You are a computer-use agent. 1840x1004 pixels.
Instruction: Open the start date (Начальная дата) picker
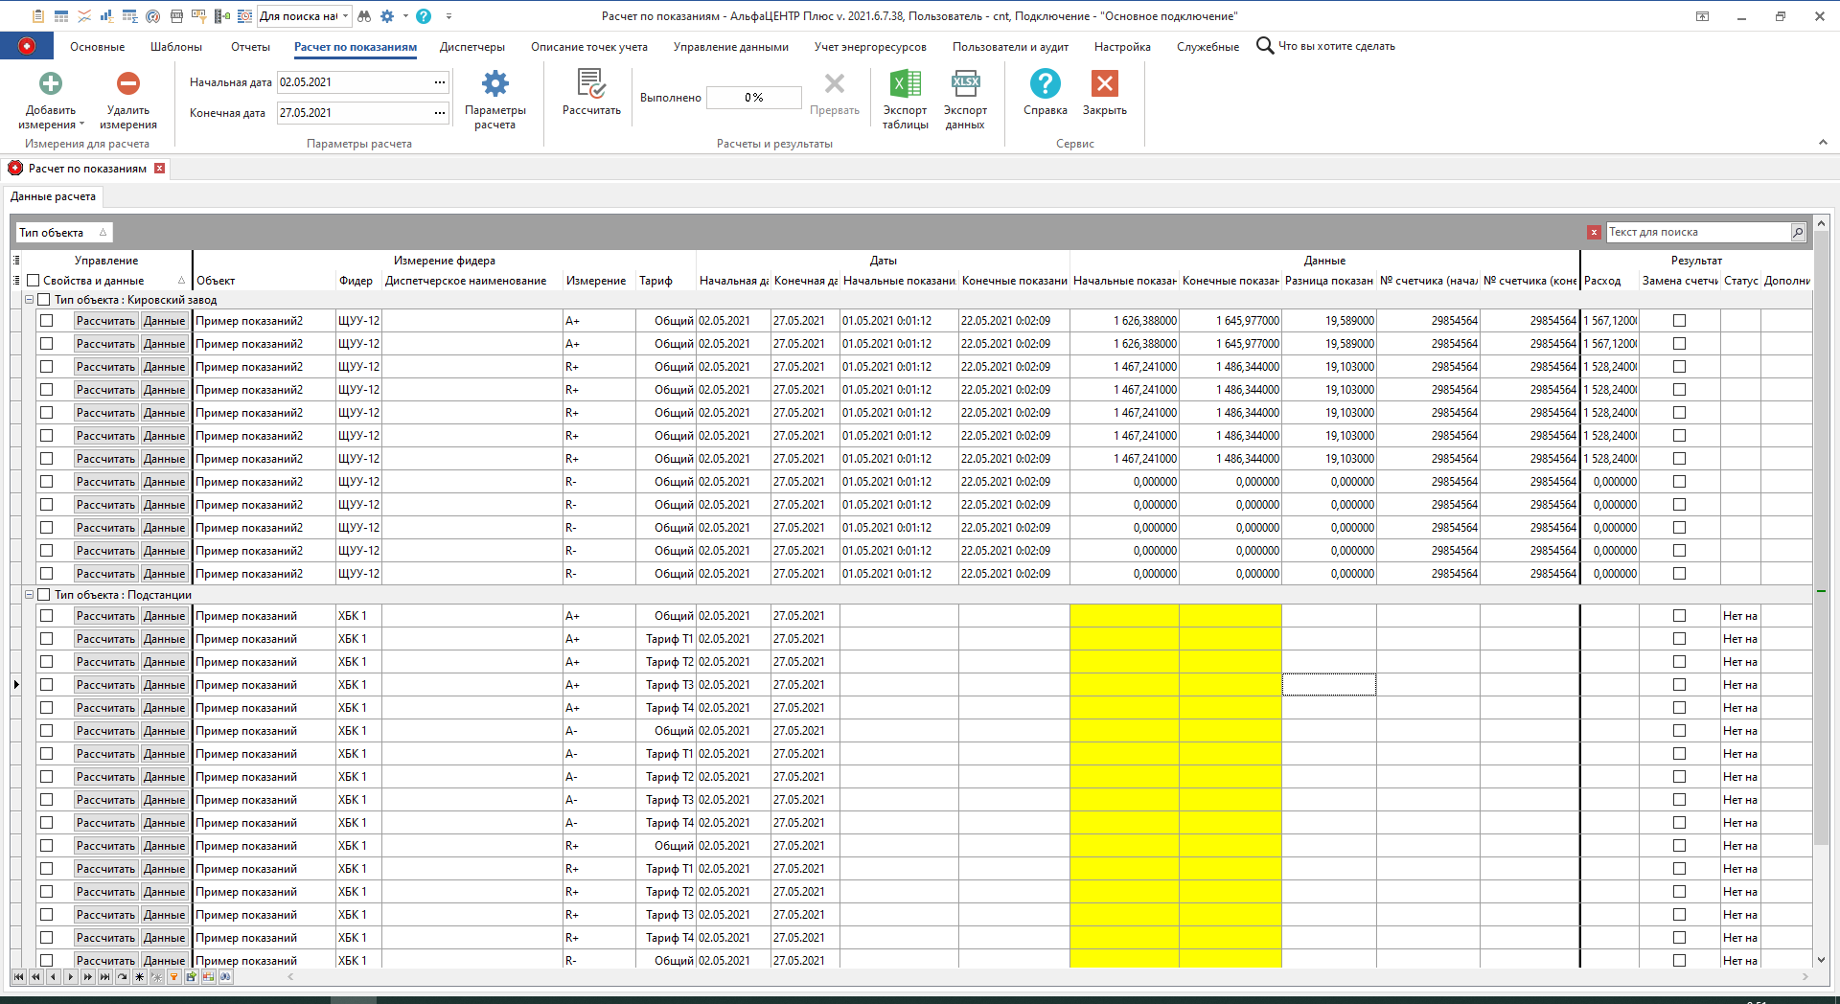[x=440, y=82]
